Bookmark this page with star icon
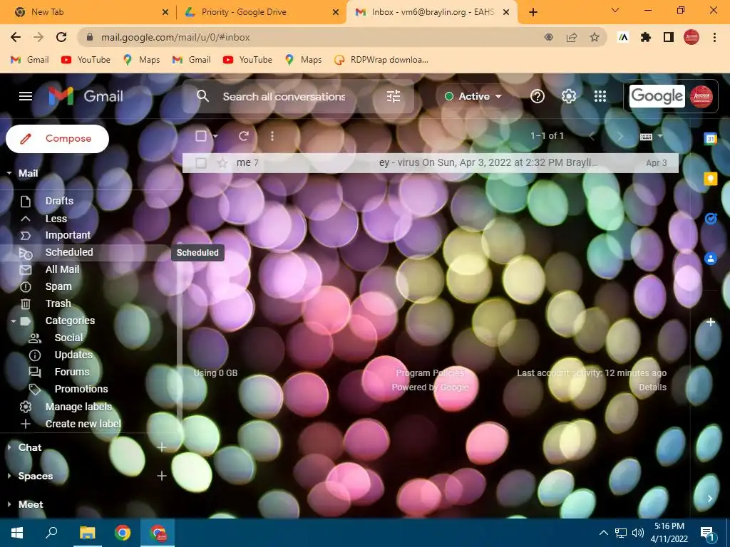 coord(595,37)
